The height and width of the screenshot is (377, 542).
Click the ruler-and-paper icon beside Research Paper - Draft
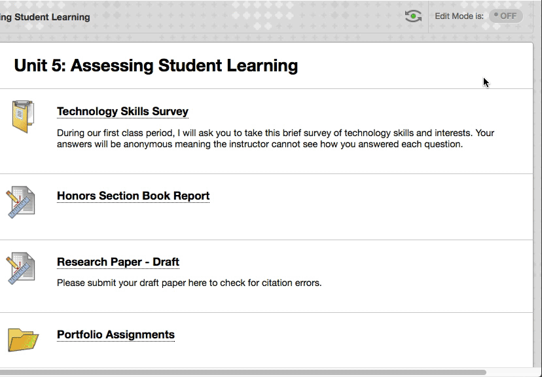coord(20,268)
